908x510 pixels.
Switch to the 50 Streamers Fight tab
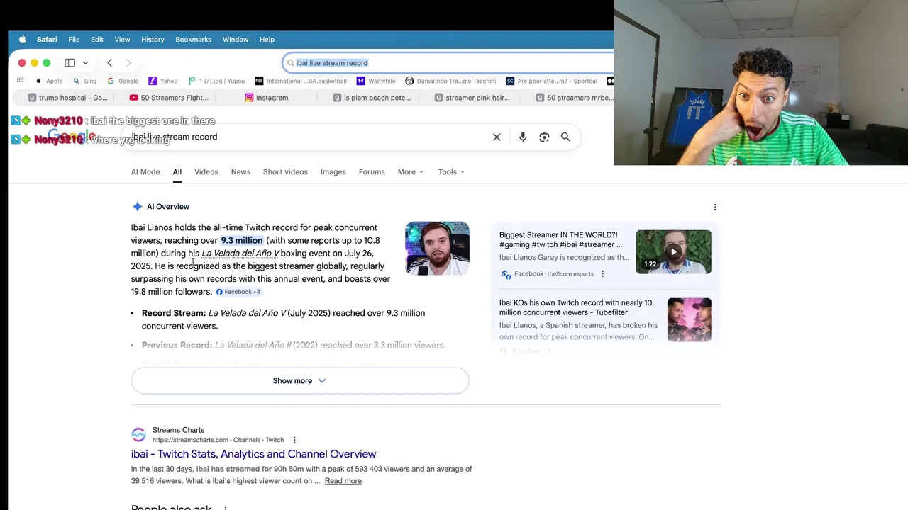click(169, 98)
